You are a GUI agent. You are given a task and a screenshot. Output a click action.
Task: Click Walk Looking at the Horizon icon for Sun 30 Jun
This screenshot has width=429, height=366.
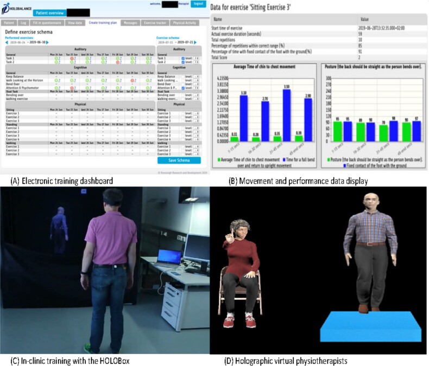(148, 80)
